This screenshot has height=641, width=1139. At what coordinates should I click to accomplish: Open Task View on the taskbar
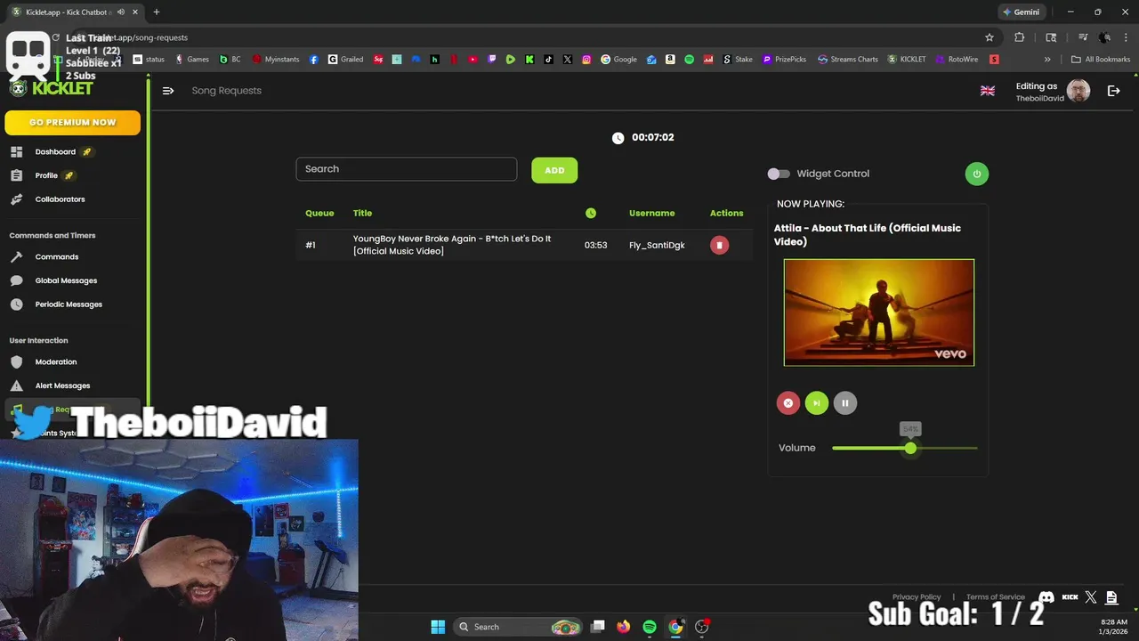[598, 627]
